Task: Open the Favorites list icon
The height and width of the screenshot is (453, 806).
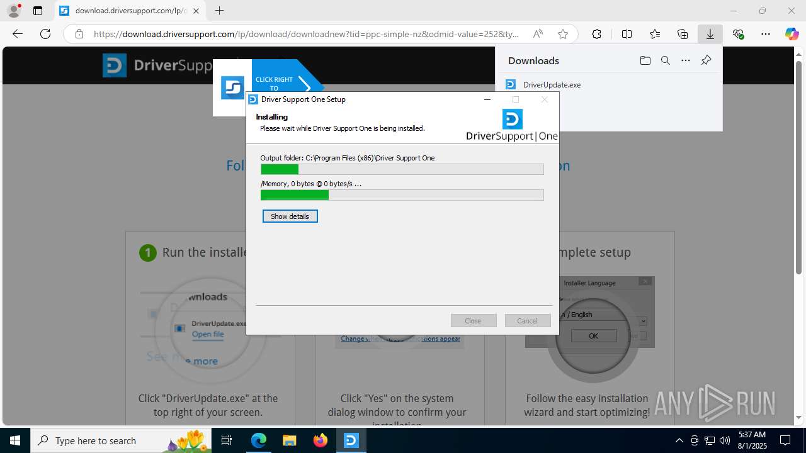Action: pyautogui.click(x=655, y=34)
